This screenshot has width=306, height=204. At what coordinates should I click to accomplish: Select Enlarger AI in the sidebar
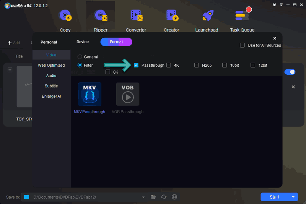click(x=51, y=96)
